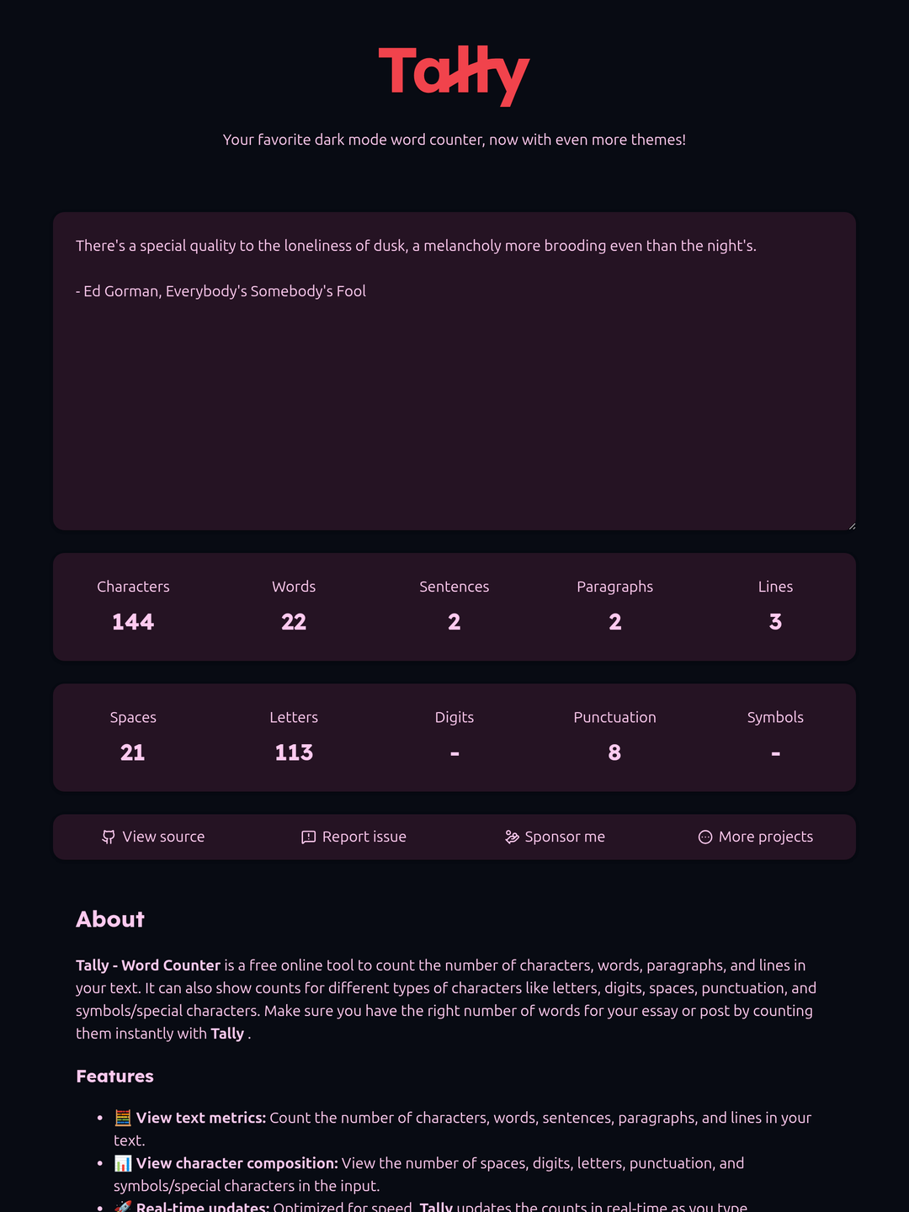
Task: Click the Paragraphs statistic
Action: point(615,607)
